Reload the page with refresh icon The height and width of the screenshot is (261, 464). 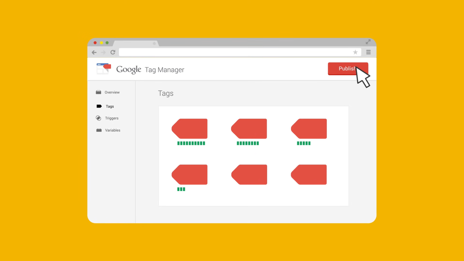[113, 52]
